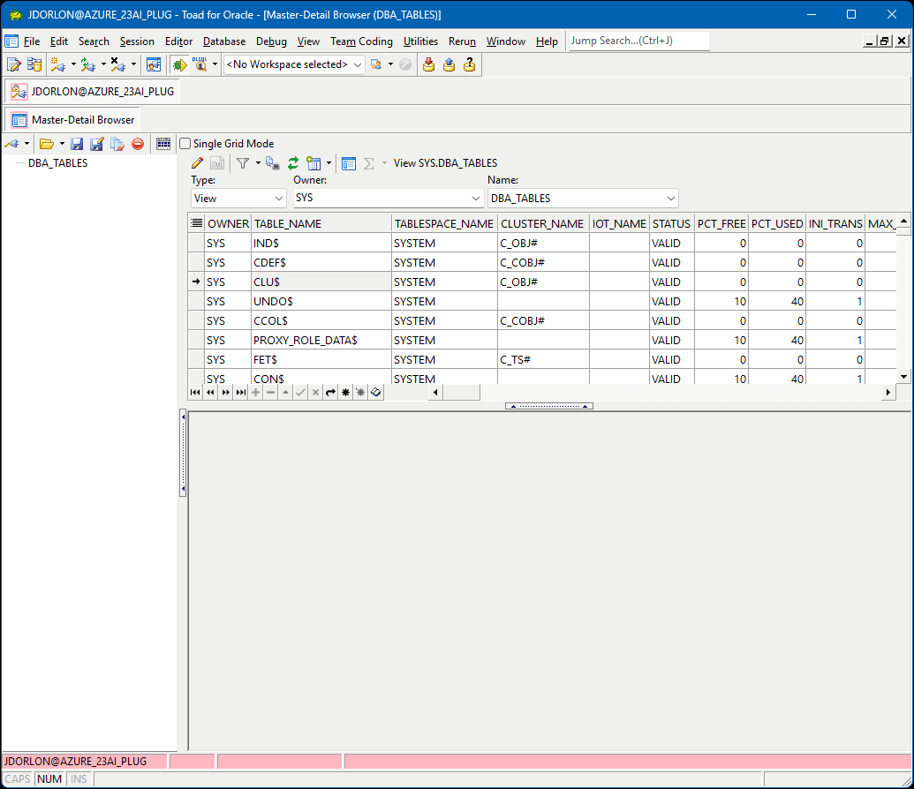
Task: Select the Master-Detail Browser window tab
Action: [x=73, y=120]
